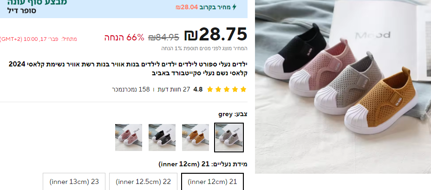Click the 4.8 rating score

coord(198,89)
